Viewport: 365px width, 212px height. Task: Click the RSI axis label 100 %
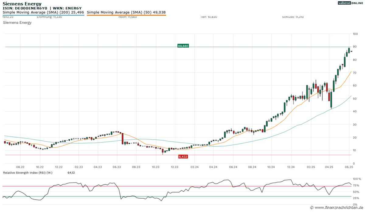click(356, 179)
